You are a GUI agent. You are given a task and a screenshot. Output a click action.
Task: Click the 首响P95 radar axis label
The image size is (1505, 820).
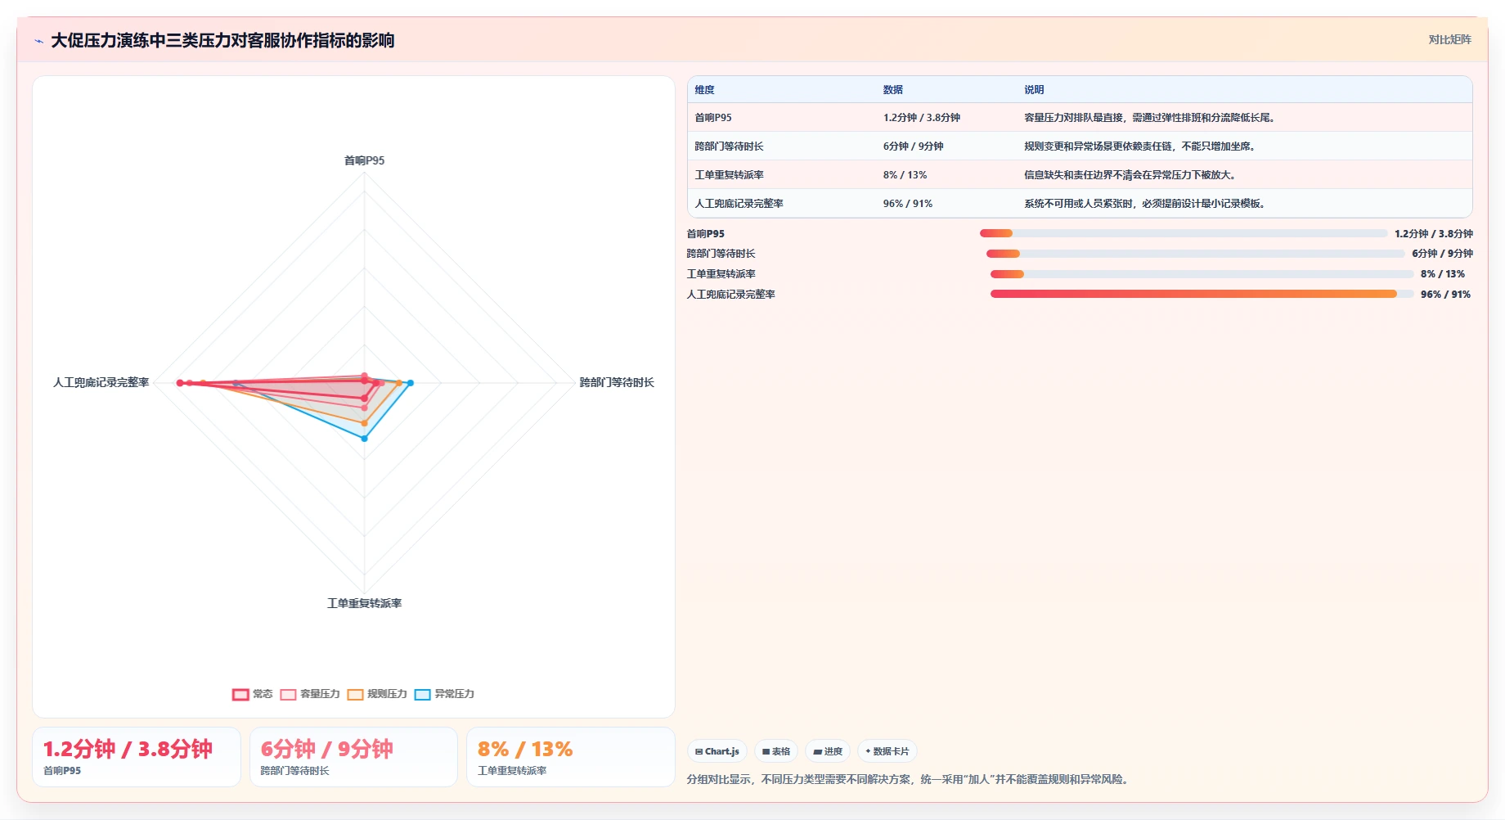364,160
